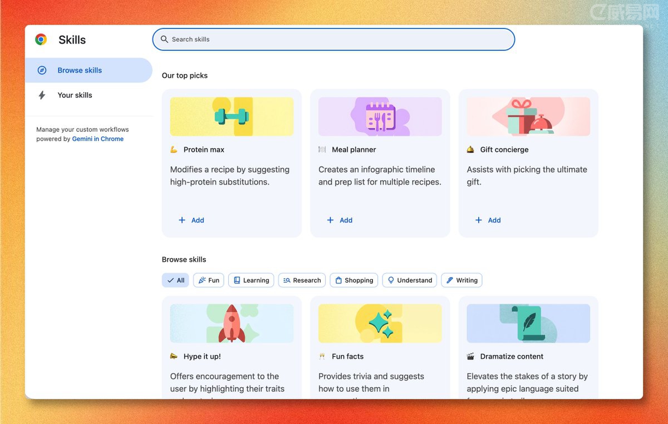Screen dimensions: 668x424
Task: Toggle the All filter chip
Action: [x=175, y=280]
